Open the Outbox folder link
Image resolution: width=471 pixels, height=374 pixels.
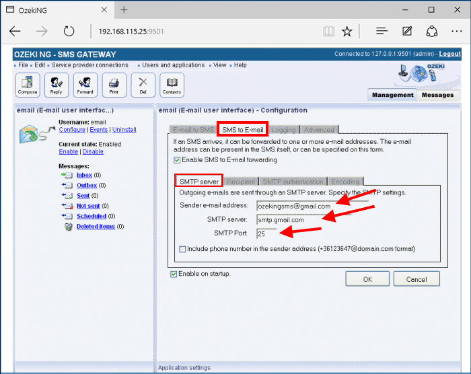pos(87,186)
